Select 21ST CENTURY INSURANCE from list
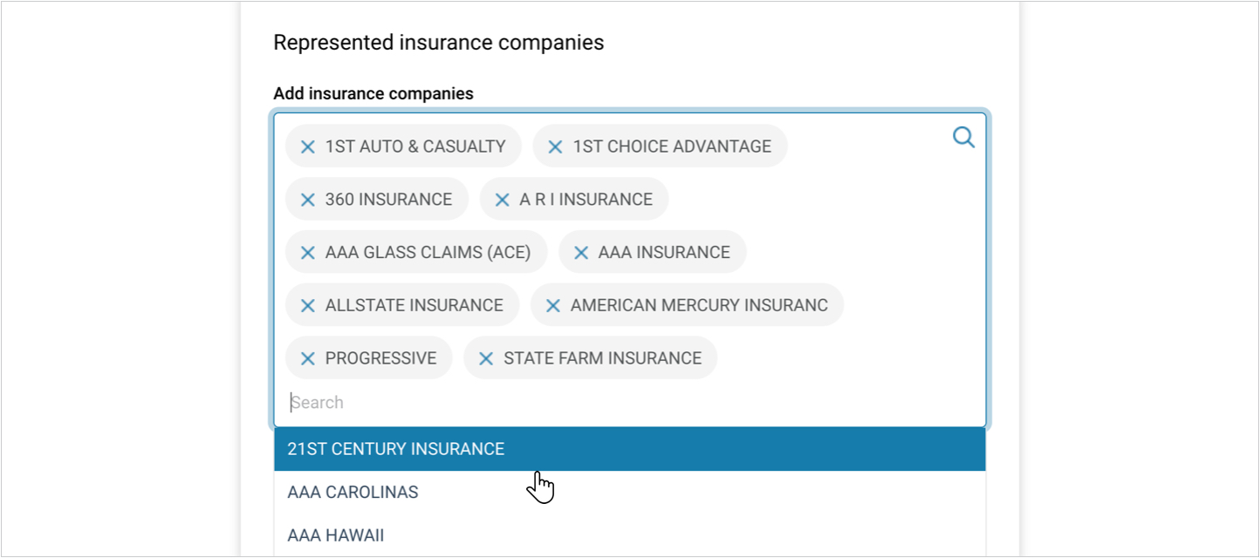The height and width of the screenshot is (558, 1260). [x=396, y=449]
